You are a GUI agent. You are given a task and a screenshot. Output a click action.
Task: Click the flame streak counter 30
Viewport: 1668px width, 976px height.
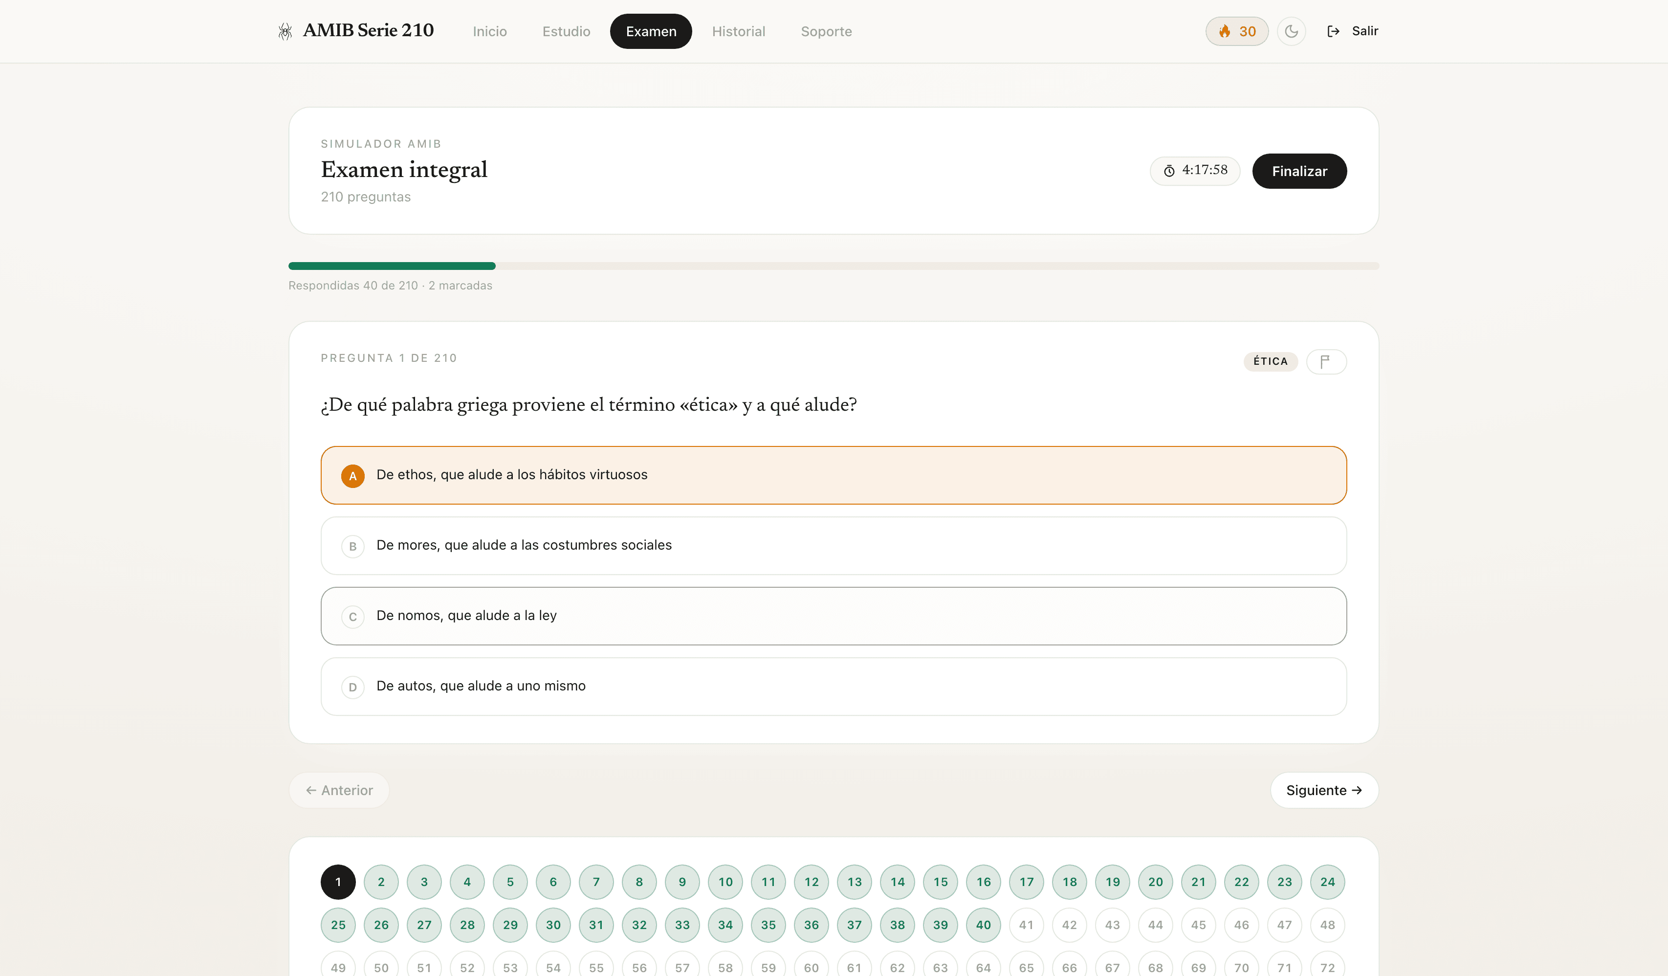1236,31
